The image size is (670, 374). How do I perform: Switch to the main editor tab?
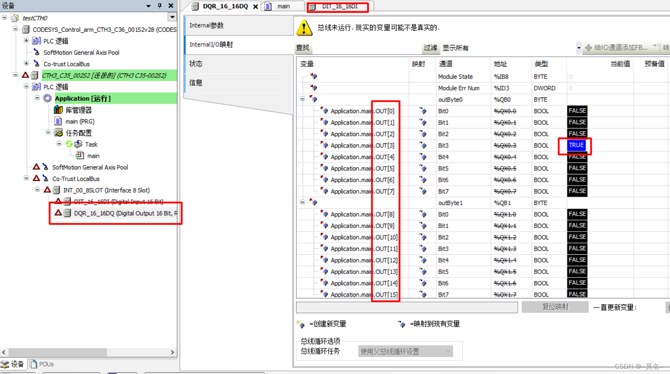click(283, 6)
